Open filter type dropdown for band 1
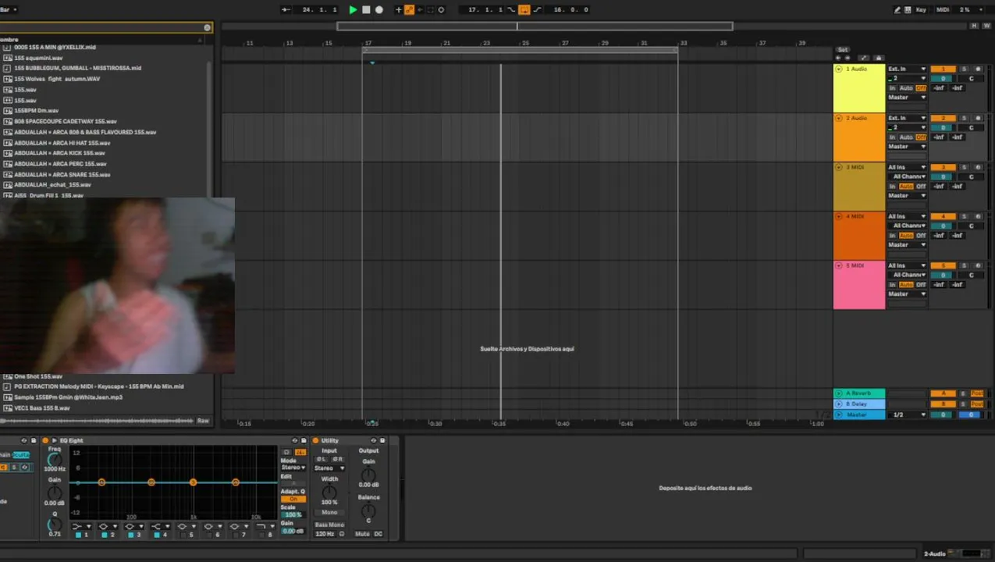This screenshot has width=995, height=562. click(x=81, y=526)
